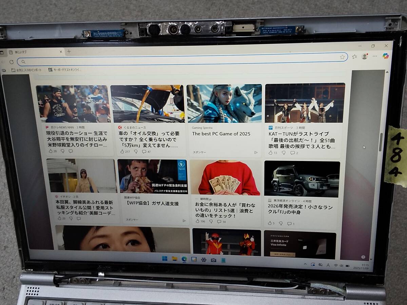The width and height of the screenshot is (407, 305).
Task: Click ad info icon on WFP協会 card
Action: [x=184, y=220]
